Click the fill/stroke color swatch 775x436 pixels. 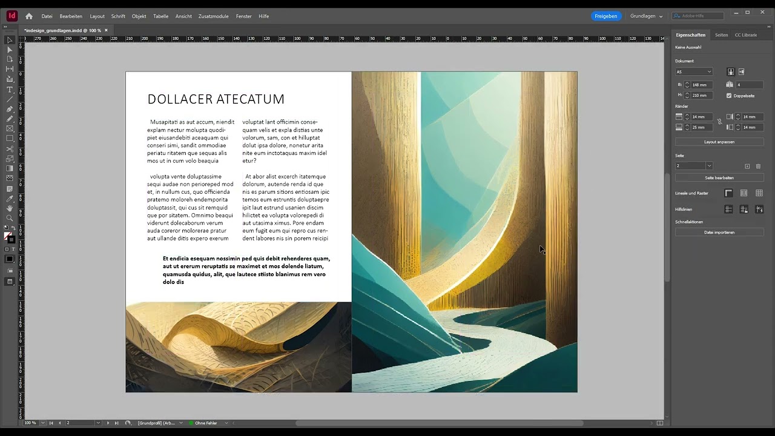click(x=9, y=237)
